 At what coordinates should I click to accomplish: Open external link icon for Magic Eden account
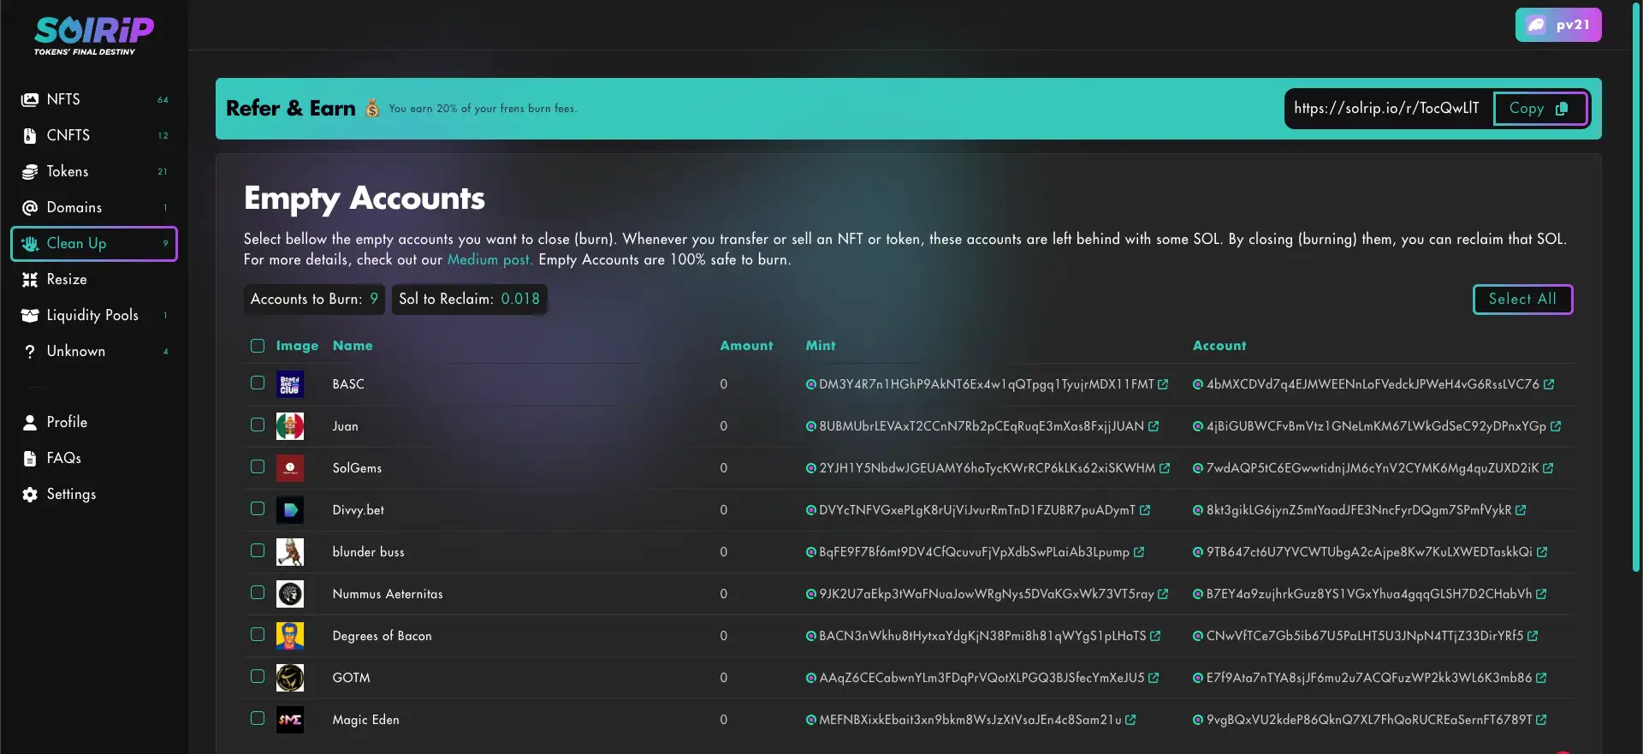[1541, 720]
